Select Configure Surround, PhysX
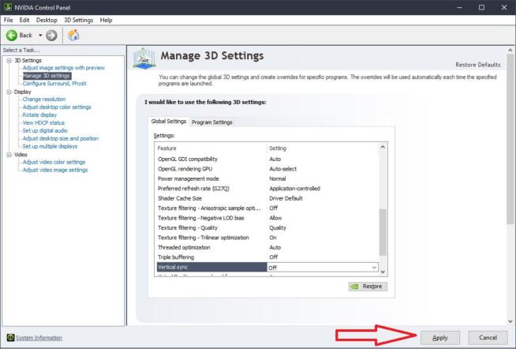 click(54, 84)
